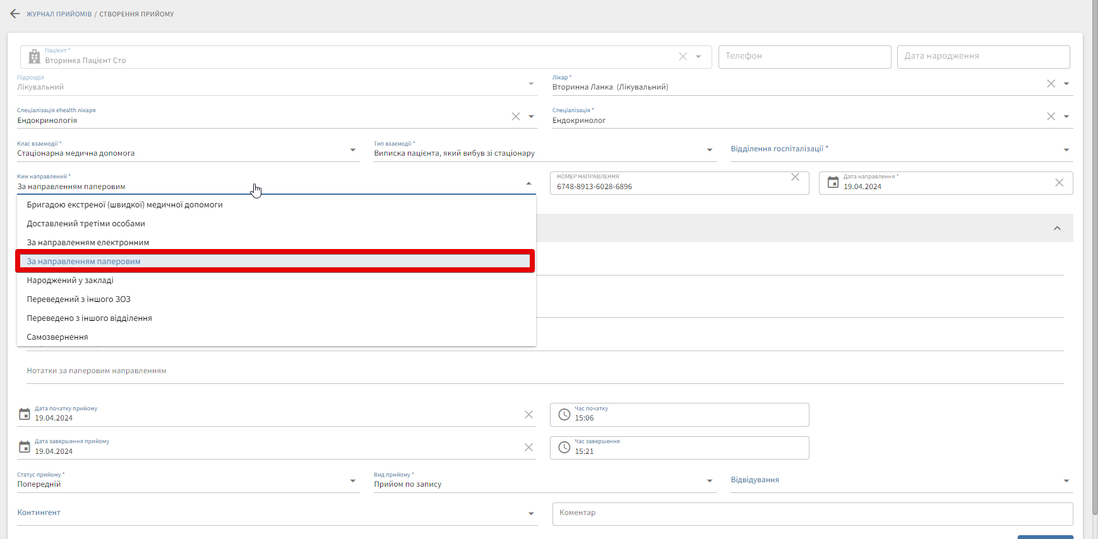Viewport: 1098px width, 539px height.
Task: Open clock picker for end time
Action: [564, 448]
